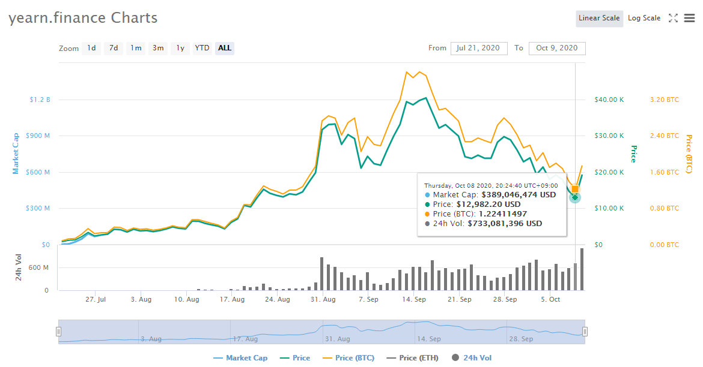Click the green Price axis title
Image resolution: width=703 pixels, height=367 pixels.
click(x=634, y=154)
